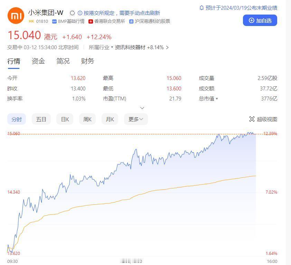
Task: Select the 五日 chart view
Action: pos(41,119)
